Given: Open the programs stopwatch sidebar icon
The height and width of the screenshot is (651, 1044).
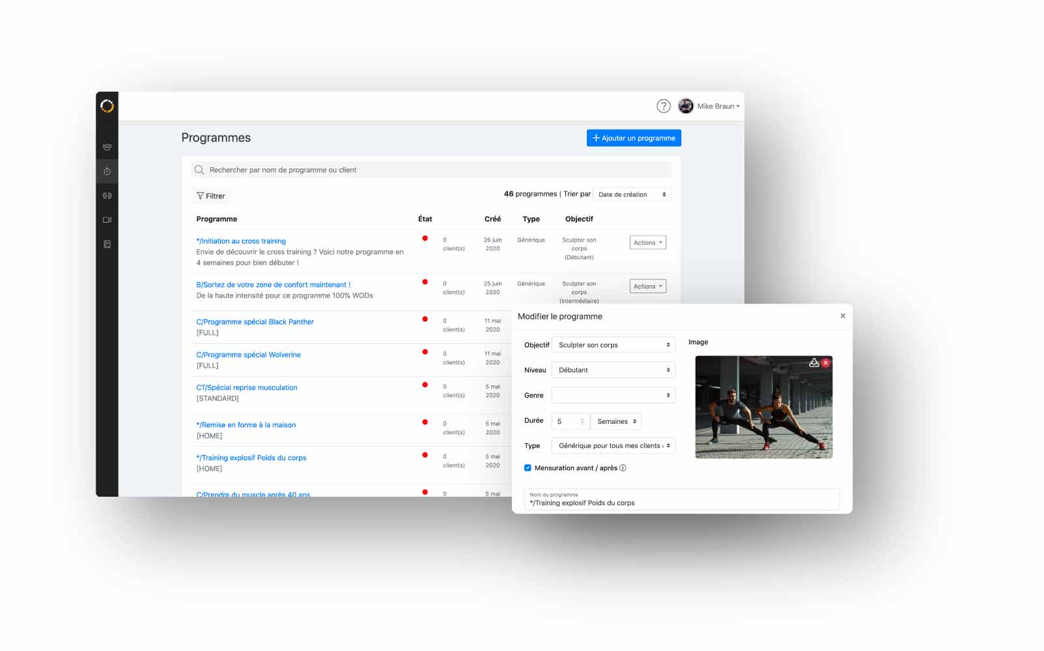Looking at the screenshot, I should point(107,171).
